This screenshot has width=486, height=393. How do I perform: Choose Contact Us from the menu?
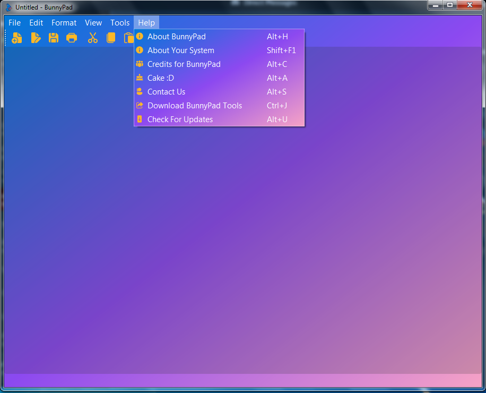coord(219,92)
